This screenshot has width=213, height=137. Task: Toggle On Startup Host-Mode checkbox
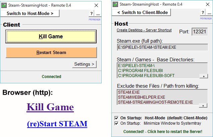click(x=116, y=118)
